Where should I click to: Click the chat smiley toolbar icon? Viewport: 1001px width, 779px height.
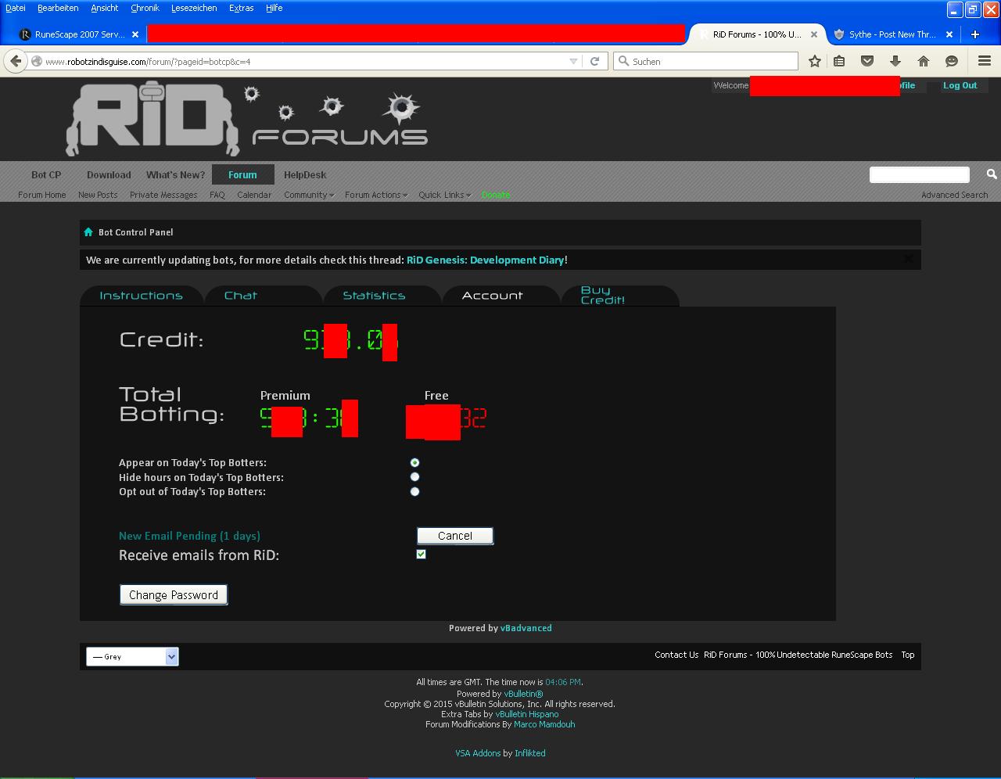tap(952, 61)
